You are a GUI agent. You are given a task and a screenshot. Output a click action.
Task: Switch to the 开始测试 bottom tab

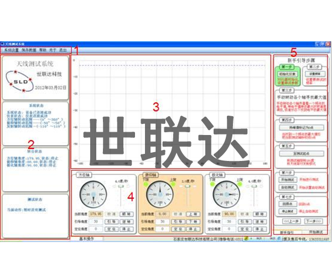coord(316,232)
